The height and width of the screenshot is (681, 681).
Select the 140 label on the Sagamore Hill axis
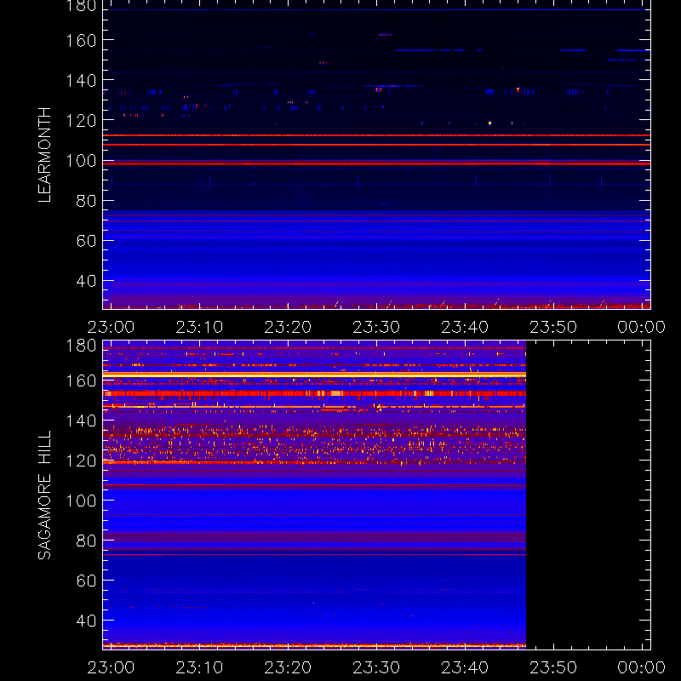tap(81, 421)
